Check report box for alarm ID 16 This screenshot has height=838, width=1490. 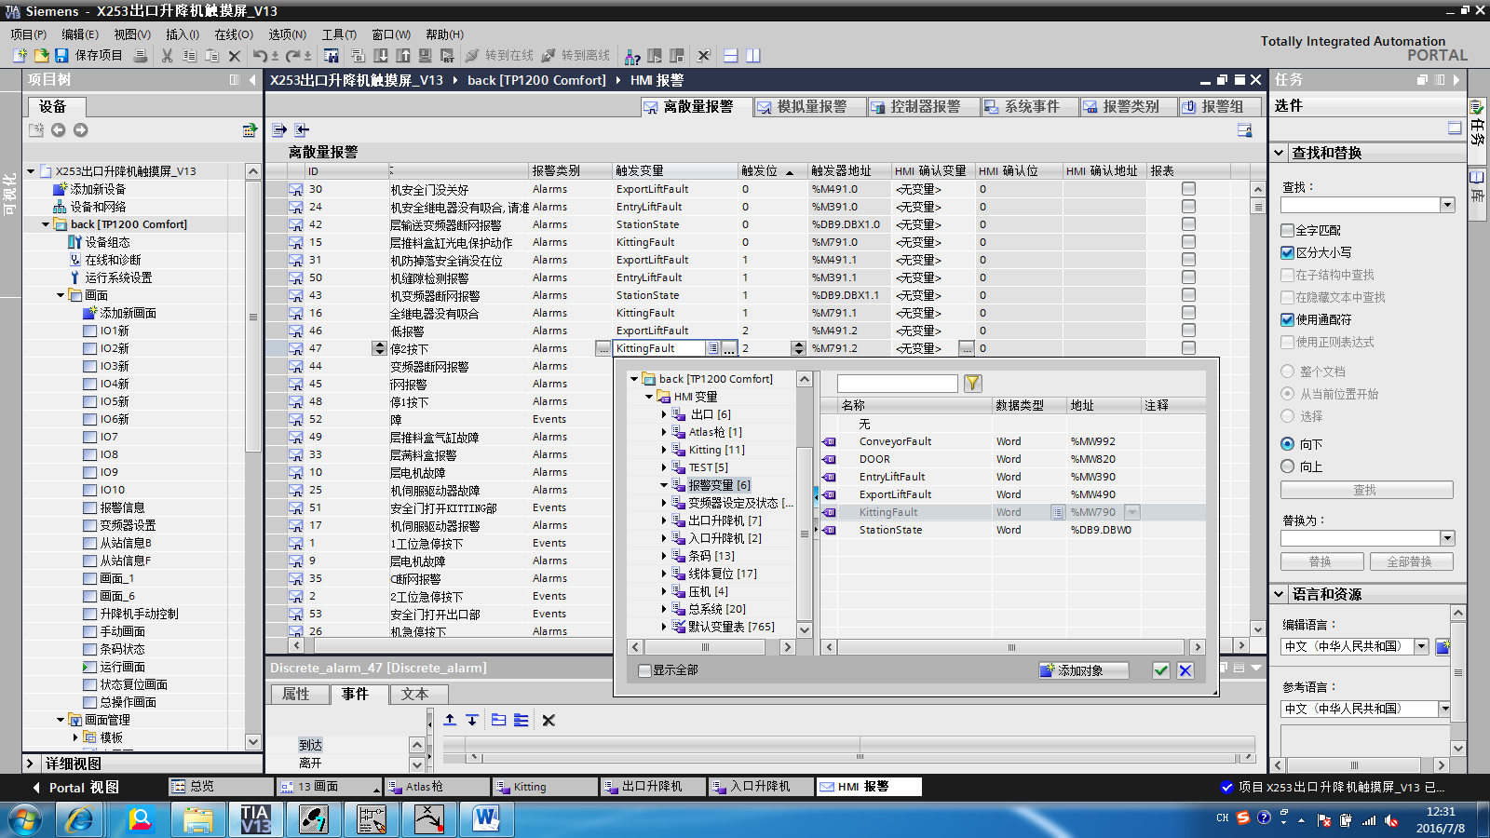click(1188, 313)
